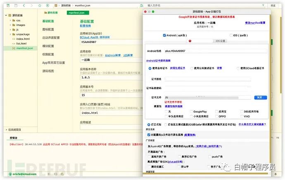Toggle the Android (apk包) checkbox
The width and height of the screenshot is (285, 180).
click(164, 35)
